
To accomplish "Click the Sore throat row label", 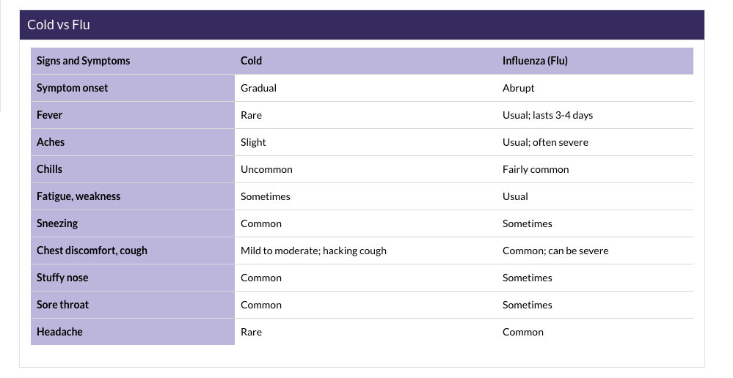I will pos(62,305).
